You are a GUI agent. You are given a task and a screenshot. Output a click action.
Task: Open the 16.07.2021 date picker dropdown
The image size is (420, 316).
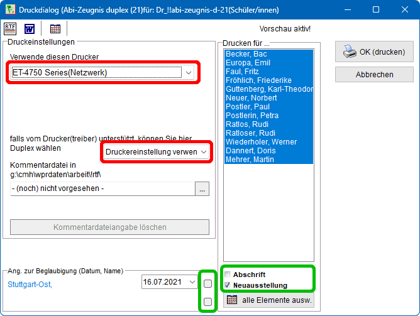[x=193, y=283]
